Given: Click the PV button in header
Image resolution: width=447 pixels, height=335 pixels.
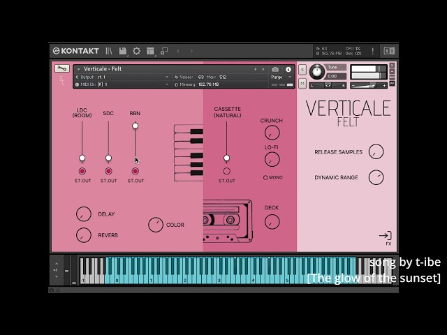Looking at the screenshot, I should point(392,84).
